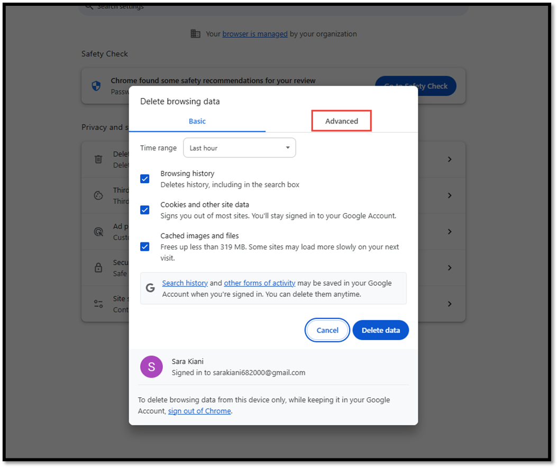Image resolution: width=558 pixels, height=468 pixels.
Task: Uncheck Cookies and other site data
Action: coord(145,210)
